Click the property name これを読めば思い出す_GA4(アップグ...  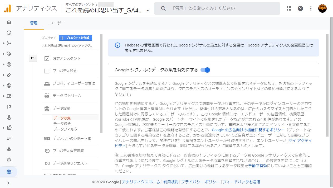point(67,45)
